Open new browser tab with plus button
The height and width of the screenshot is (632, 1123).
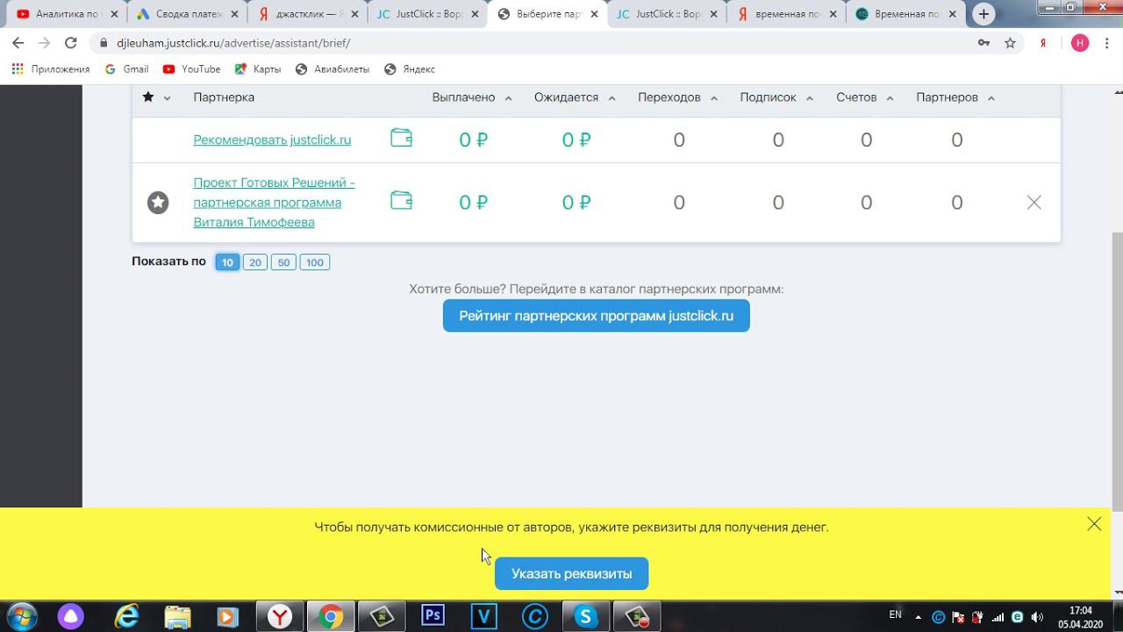click(x=984, y=14)
